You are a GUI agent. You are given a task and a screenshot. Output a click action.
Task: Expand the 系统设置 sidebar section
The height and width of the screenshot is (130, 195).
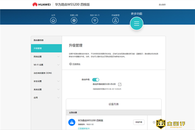(x=46, y=89)
